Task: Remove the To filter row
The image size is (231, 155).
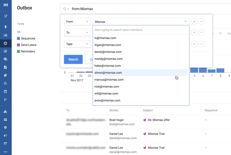Action: (201, 32)
